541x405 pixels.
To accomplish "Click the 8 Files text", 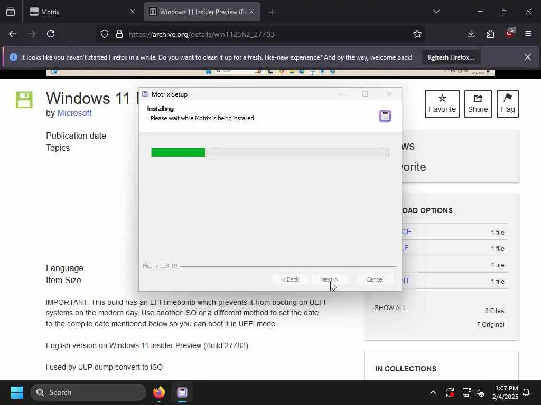I will [x=495, y=311].
